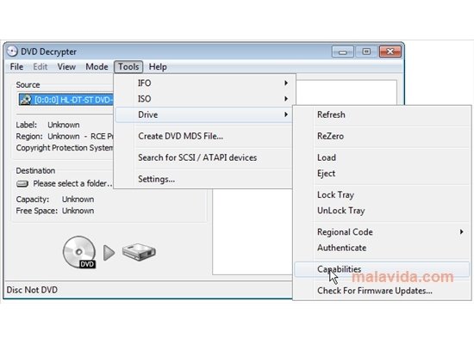The width and height of the screenshot is (474, 344).
Task: Click the play arrow between DVD and drive
Action: pos(109,252)
